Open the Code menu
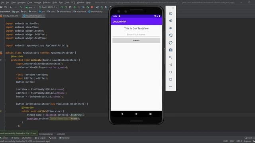The height and width of the screenshot is (143, 255). click(x=29, y=2)
